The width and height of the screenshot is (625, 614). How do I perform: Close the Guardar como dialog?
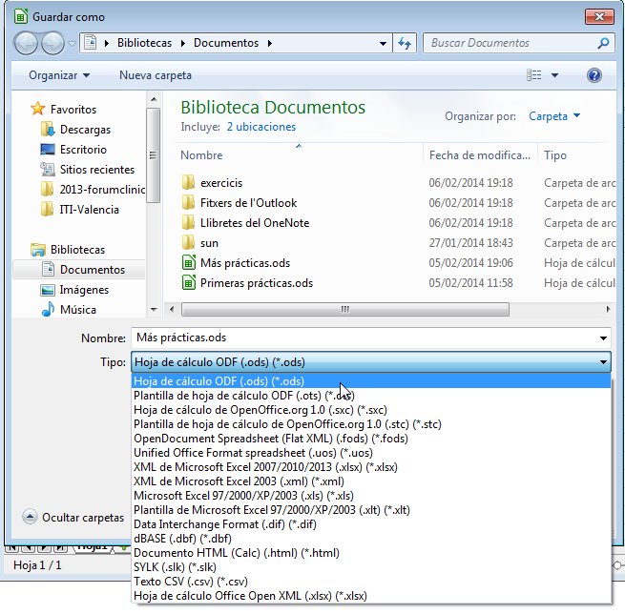pyautogui.click(x=599, y=17)
